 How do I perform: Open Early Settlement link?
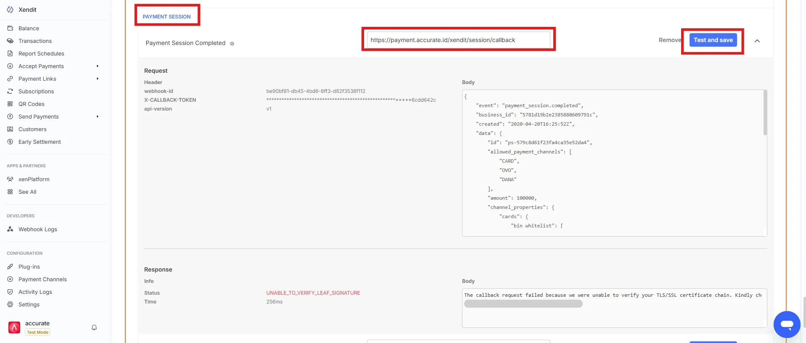click(40, 142)
